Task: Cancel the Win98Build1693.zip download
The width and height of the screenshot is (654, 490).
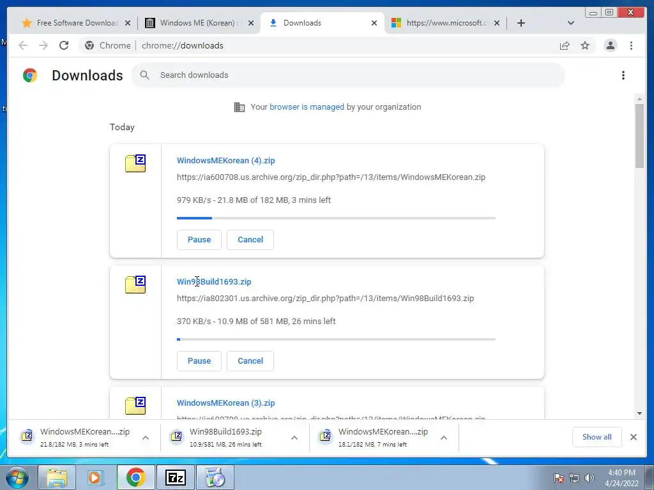Action: (x=250, y=361)
